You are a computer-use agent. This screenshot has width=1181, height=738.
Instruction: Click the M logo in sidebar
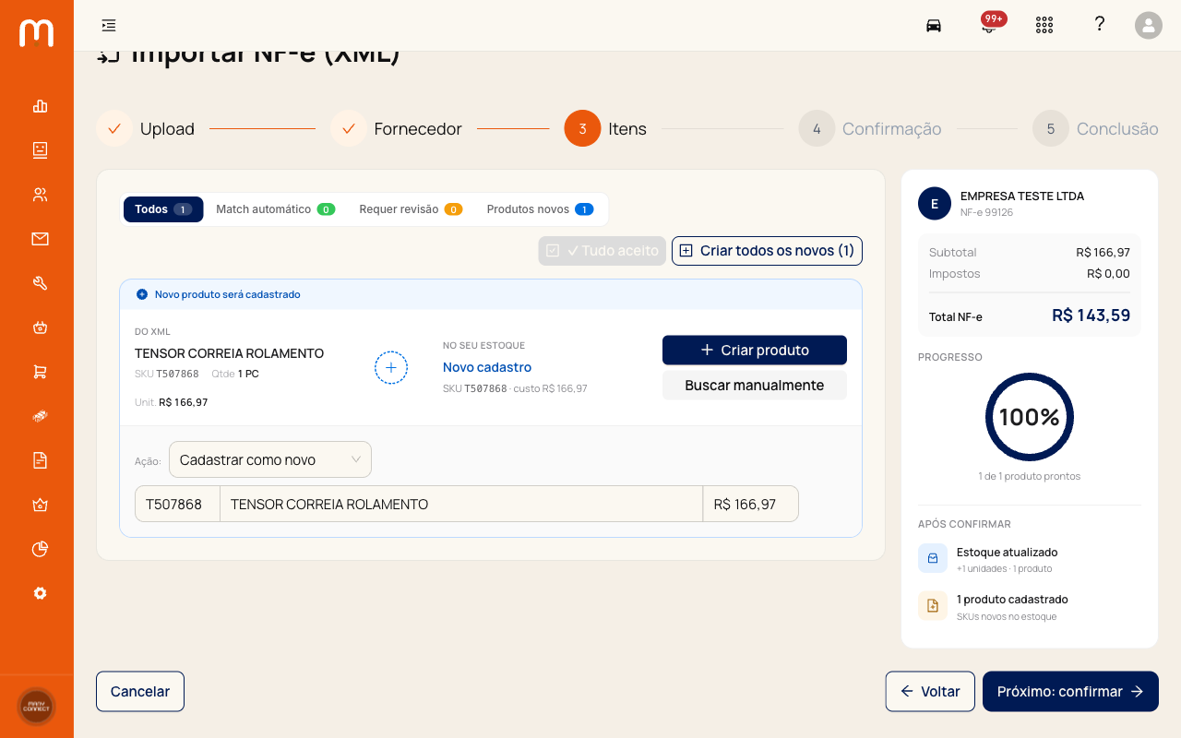click(x=37, y=32)
